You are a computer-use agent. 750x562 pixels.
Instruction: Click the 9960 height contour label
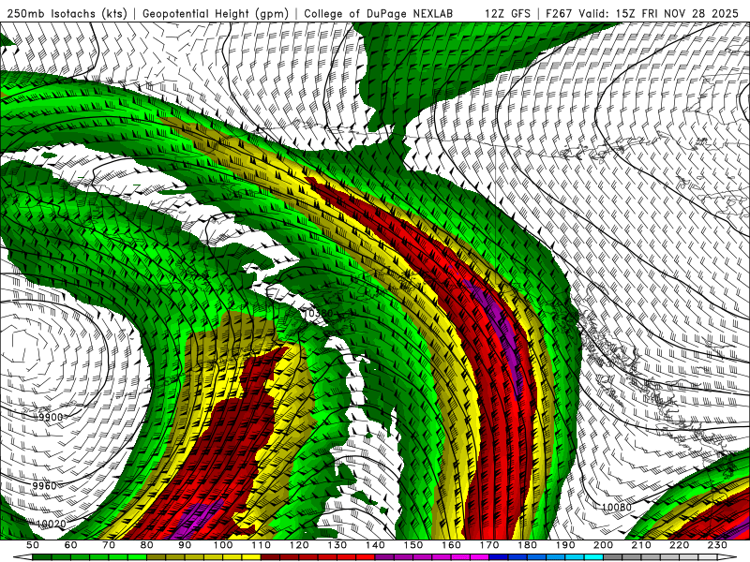click(x=44, y=486)
